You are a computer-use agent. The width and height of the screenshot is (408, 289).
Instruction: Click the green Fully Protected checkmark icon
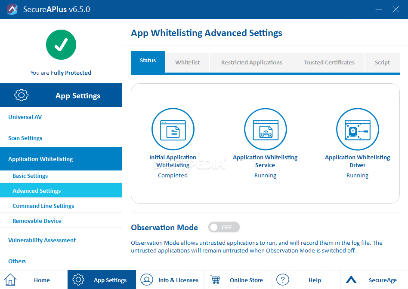[61, 45]
